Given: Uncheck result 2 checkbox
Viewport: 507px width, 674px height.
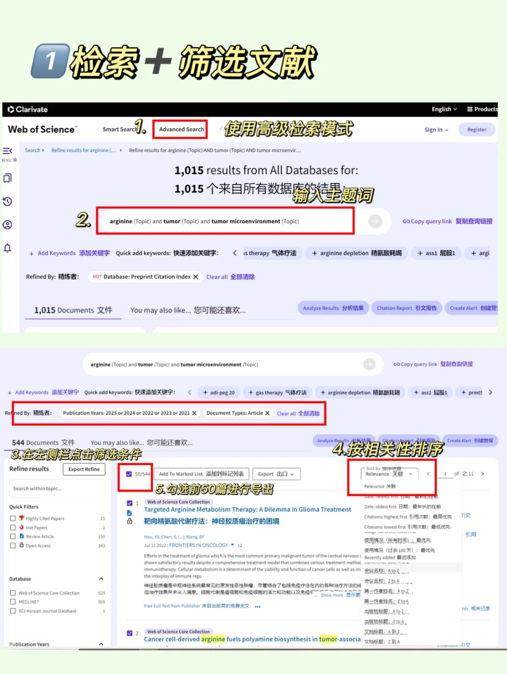Looking at the screenshot, I should click(130, 633).
